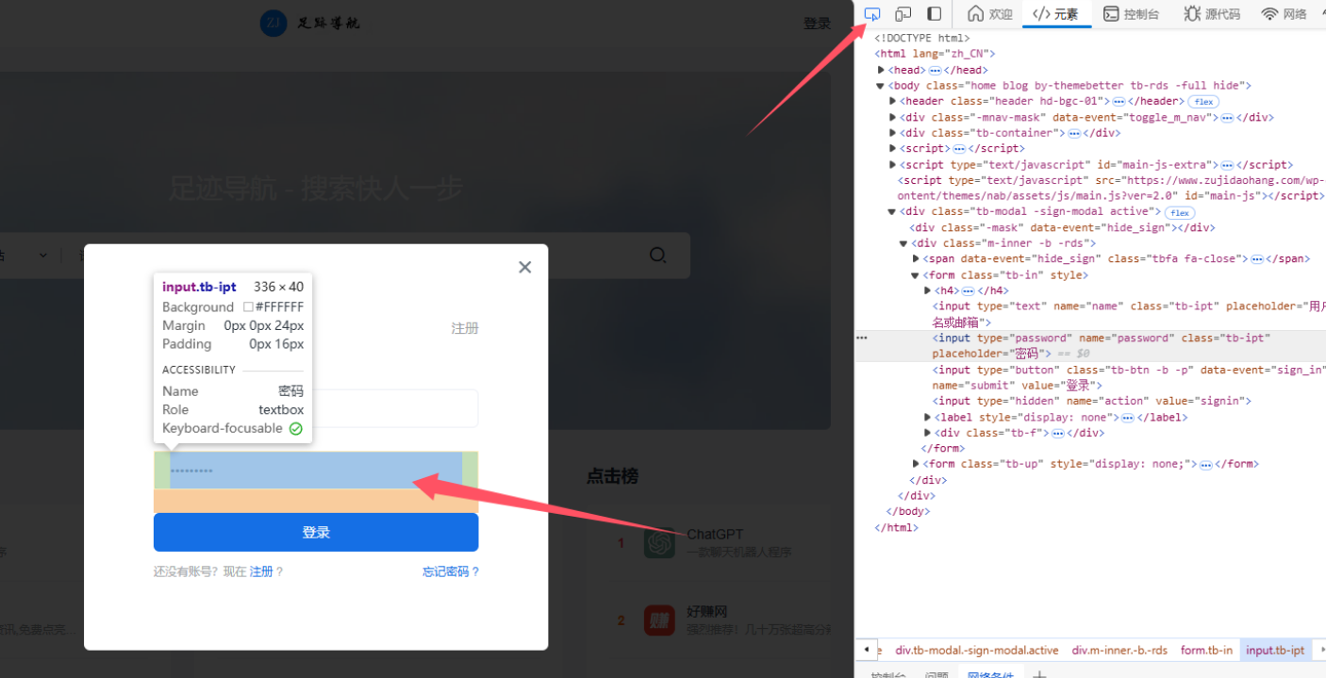This screenshot has height=678, width=1326.
Task: Collapse the tb-modal -sign-modal div arrow
Action: [x=893, y=212]
